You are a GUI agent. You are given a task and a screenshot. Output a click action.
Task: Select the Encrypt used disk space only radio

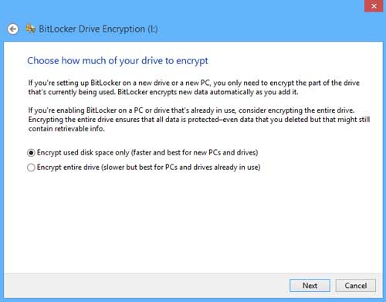31,153
